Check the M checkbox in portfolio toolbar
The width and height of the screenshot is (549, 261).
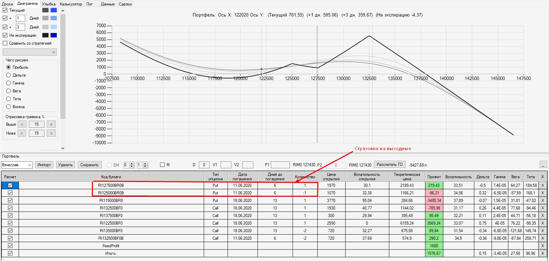click(x=162, y=165)
